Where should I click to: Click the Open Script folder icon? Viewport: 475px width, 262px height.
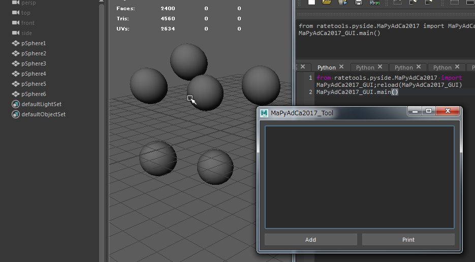(327, 2)
